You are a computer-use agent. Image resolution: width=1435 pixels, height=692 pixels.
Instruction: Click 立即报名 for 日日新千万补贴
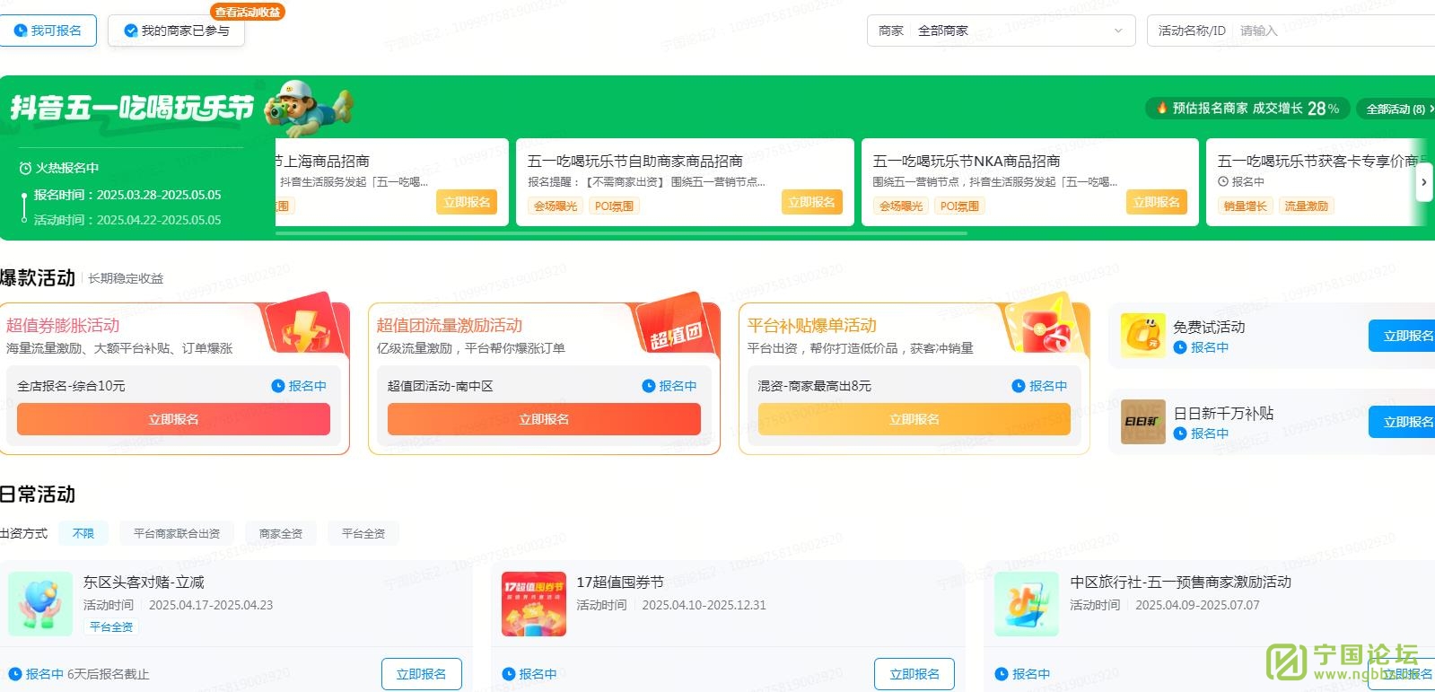click(1402, 422)
